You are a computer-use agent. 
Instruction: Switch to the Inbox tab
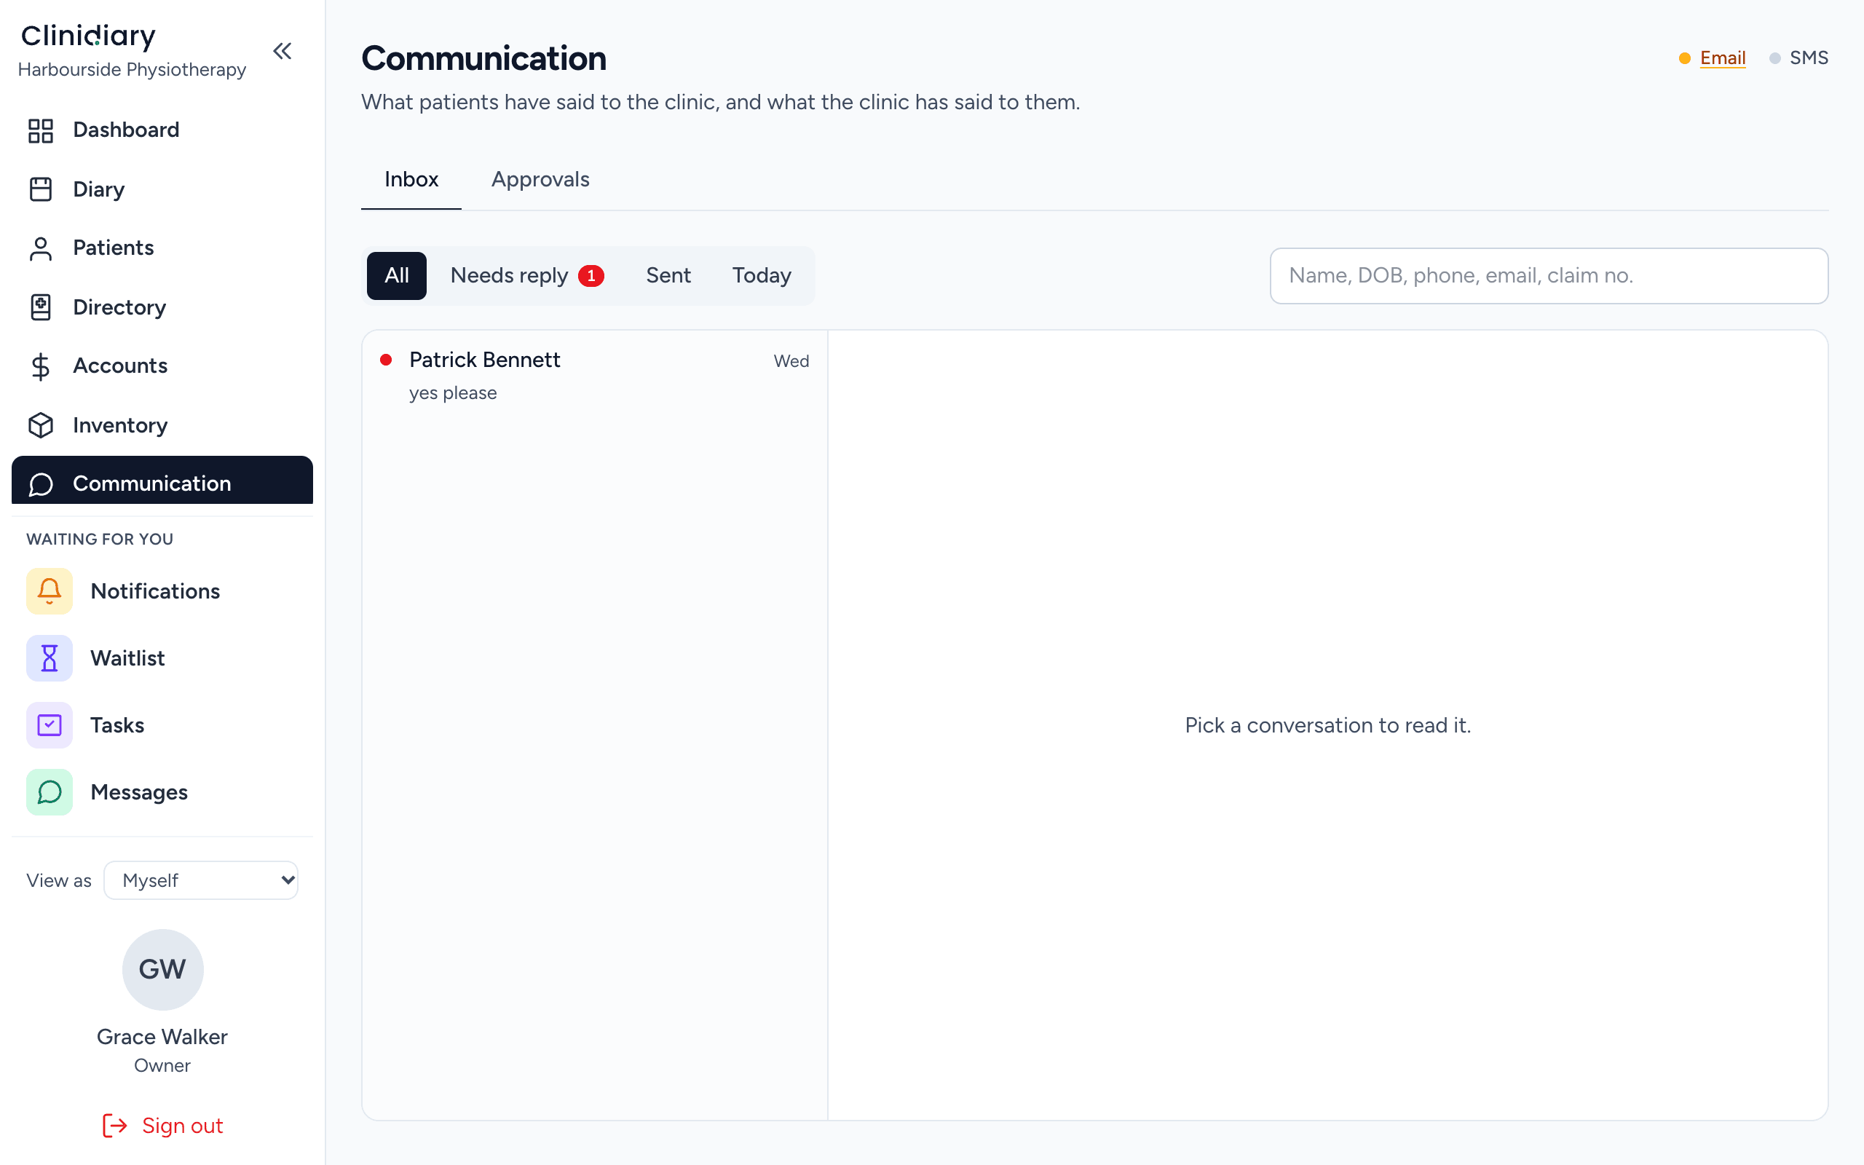pos(411,180)
